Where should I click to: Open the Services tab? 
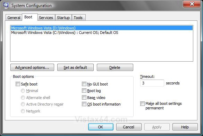pos(46,18)
